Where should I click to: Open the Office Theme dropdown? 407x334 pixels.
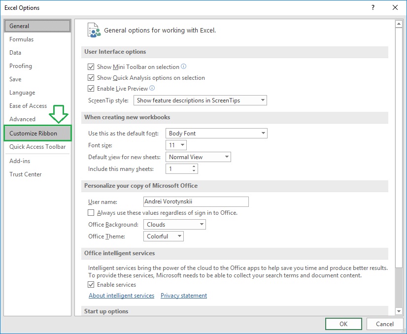164,236
